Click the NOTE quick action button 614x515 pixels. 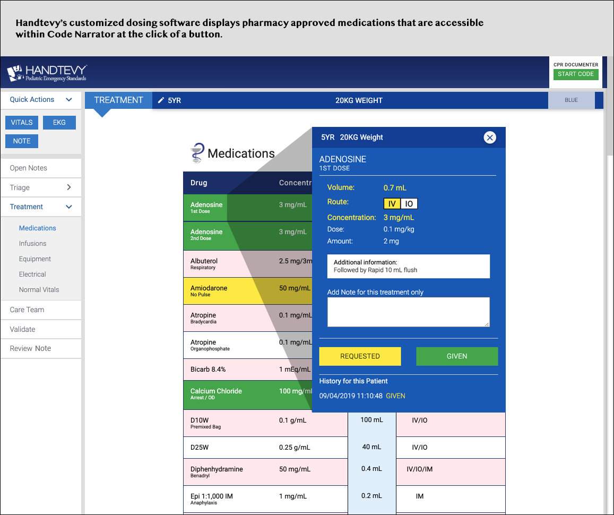[x=22, y=141]
